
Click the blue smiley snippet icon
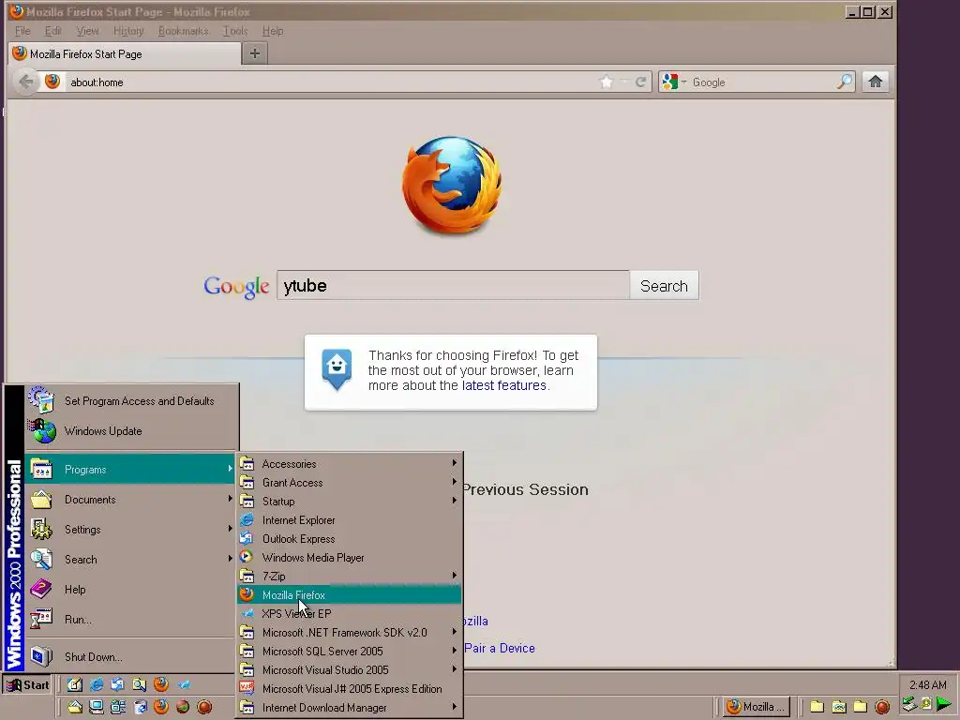[x=337, y=369]
